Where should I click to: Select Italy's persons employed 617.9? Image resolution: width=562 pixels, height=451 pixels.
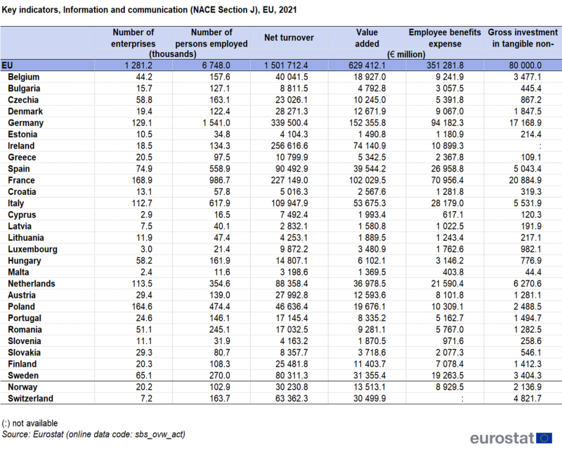click(x=220, y=203)
